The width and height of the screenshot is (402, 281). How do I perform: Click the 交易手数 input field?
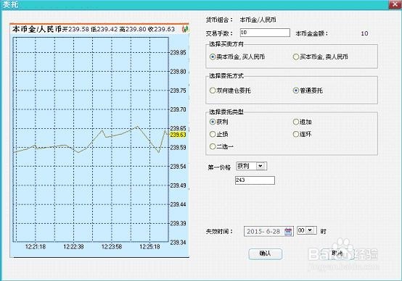(265, 33)
